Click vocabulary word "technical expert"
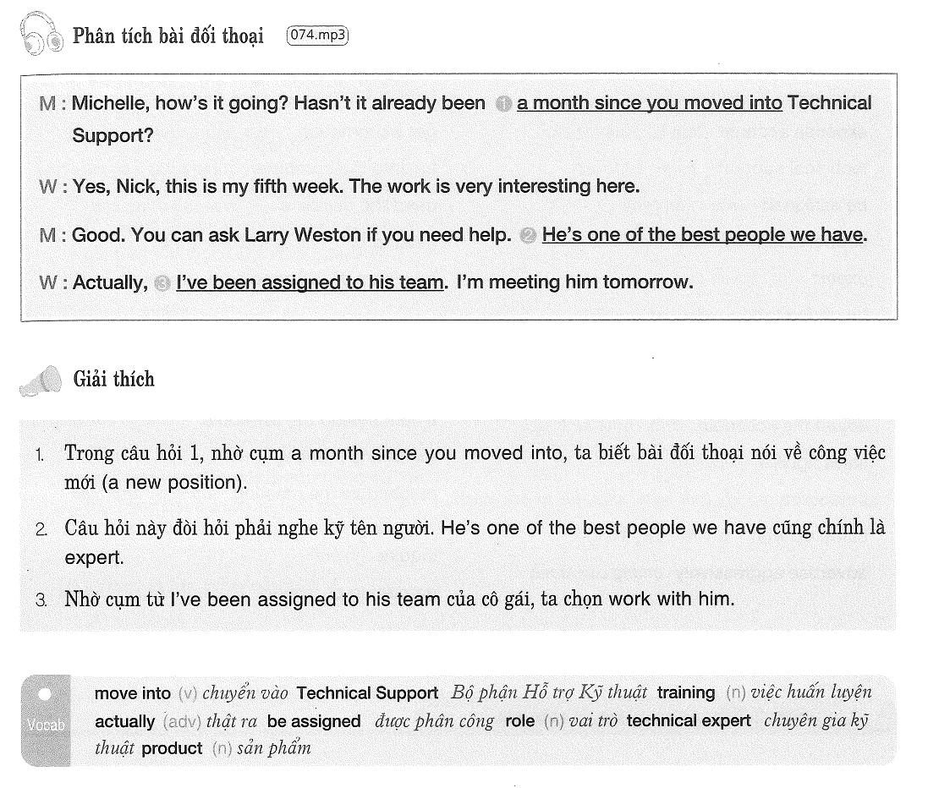 tap(689, 720)
